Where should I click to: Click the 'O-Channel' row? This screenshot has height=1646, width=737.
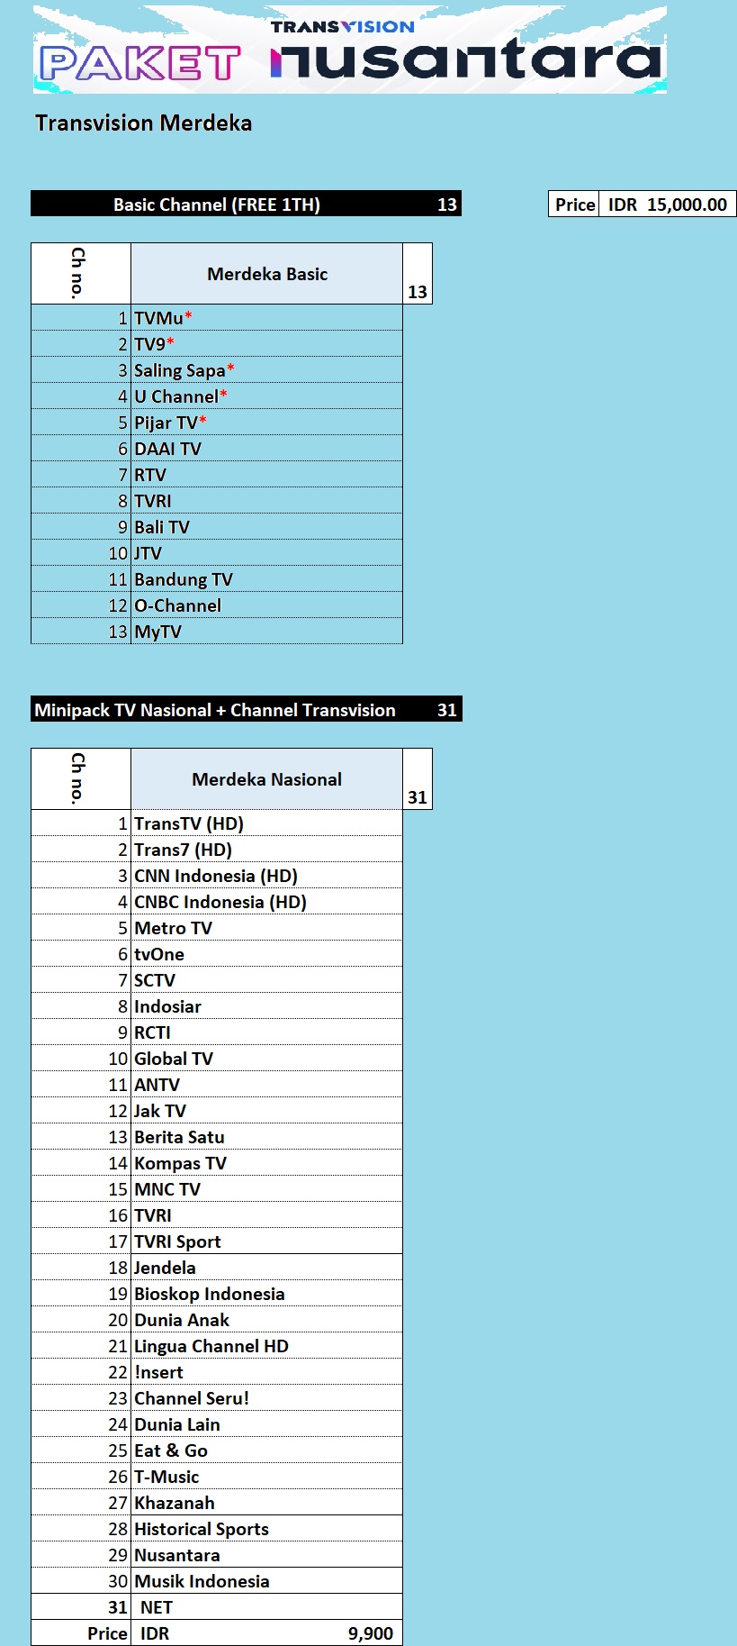[217, 605]
